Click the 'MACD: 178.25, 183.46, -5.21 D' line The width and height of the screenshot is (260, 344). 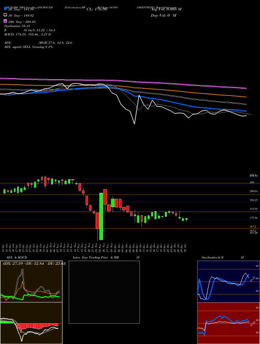28,34
